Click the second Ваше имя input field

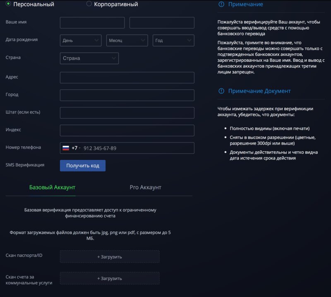162,23
